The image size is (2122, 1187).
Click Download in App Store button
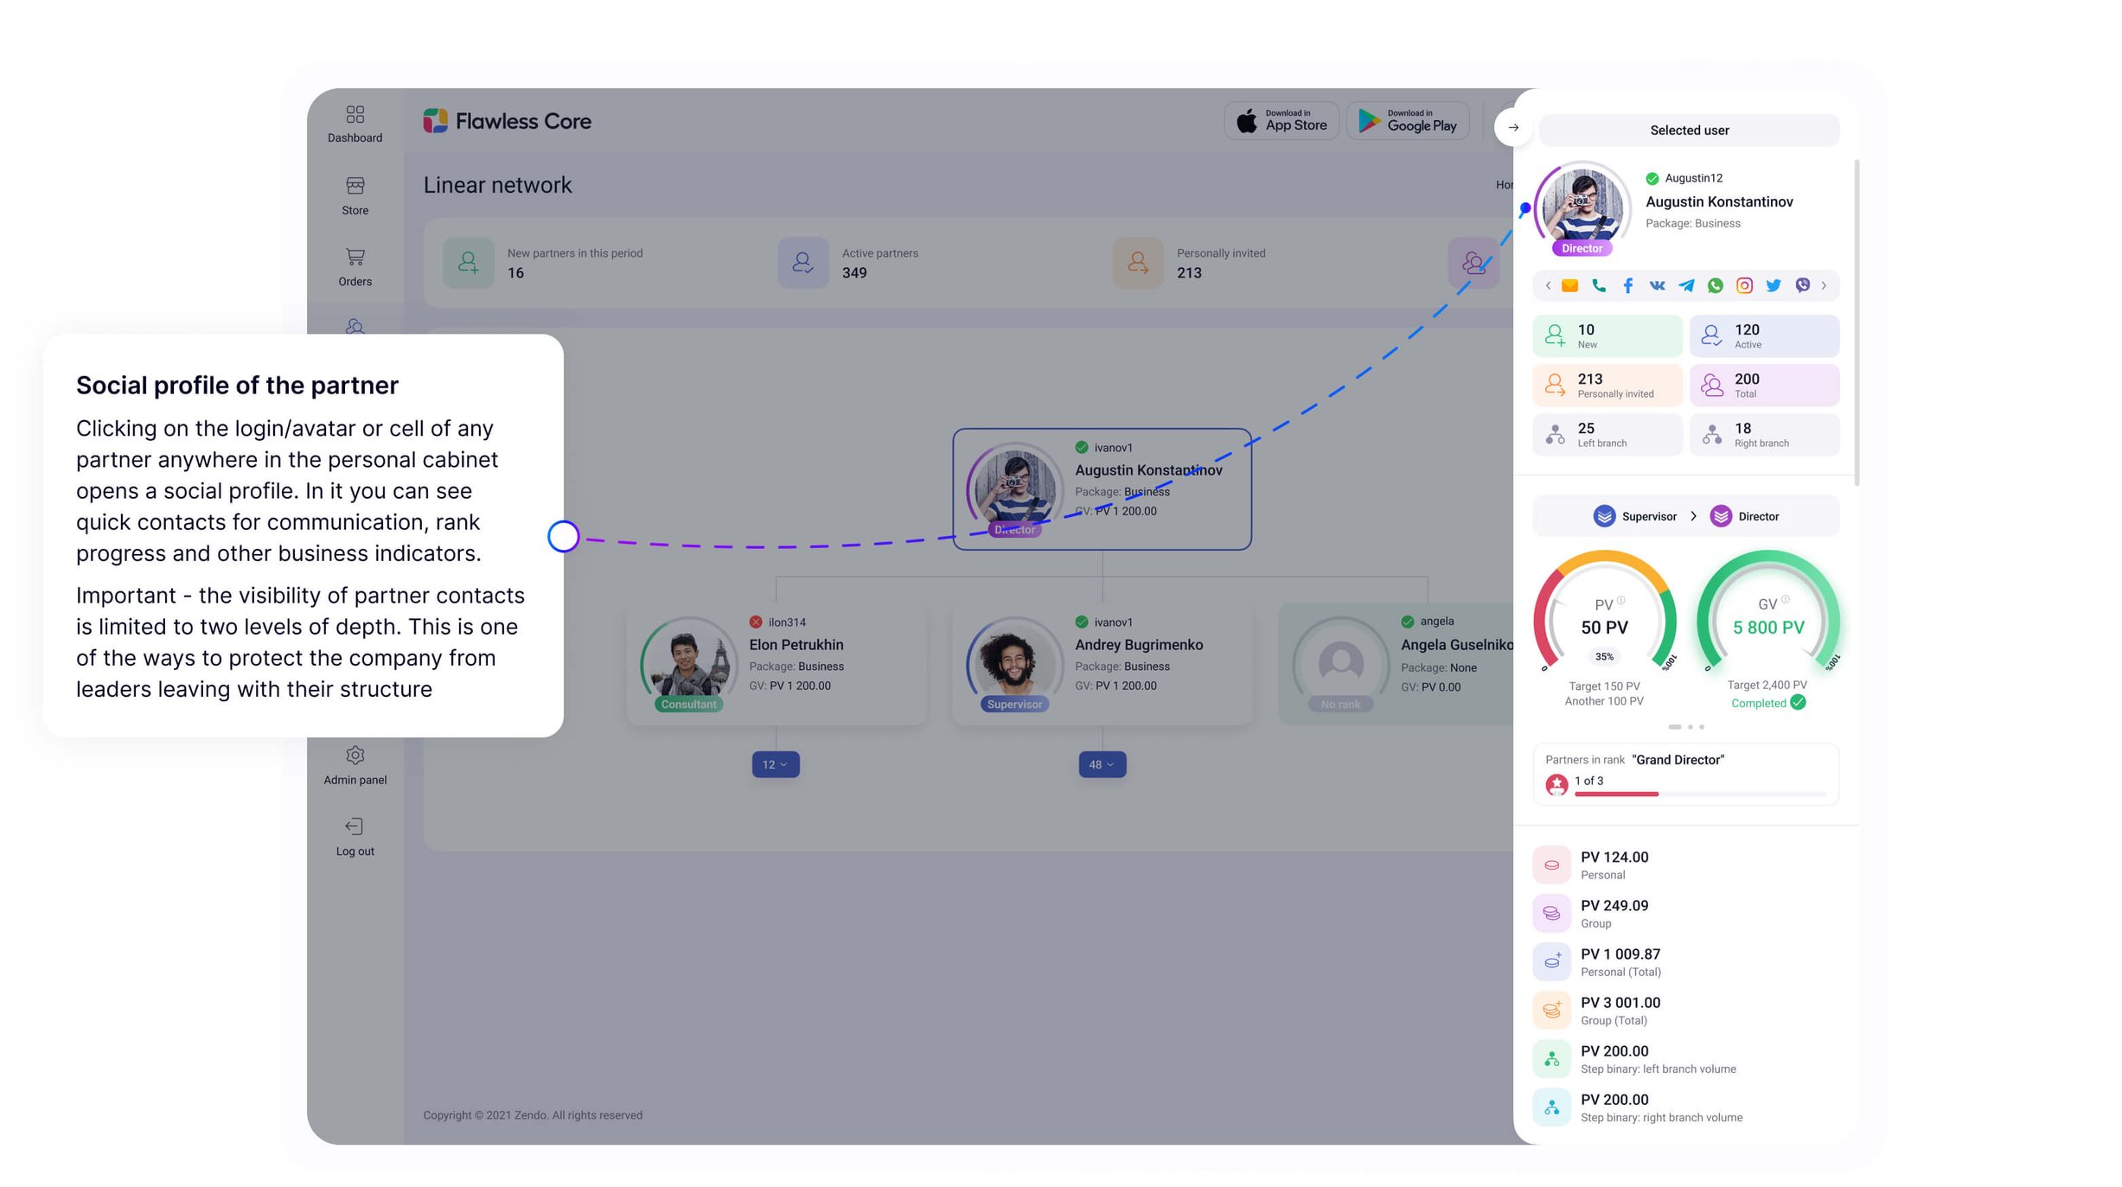(x=1282, y=121)
